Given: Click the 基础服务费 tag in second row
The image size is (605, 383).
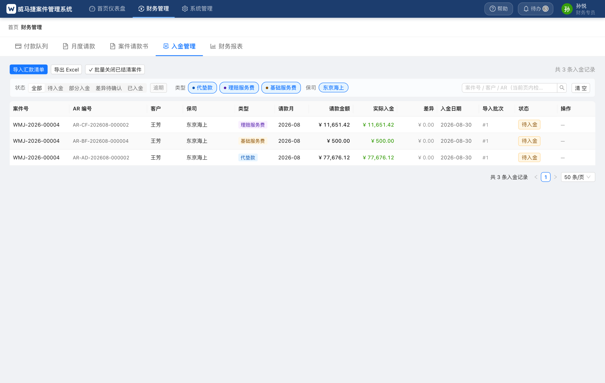Looking at the screenshot, I should click(x=252, y=141).
